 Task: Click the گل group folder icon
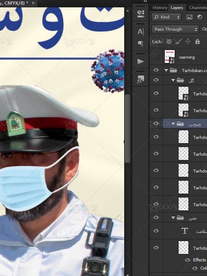coord(180,80)
